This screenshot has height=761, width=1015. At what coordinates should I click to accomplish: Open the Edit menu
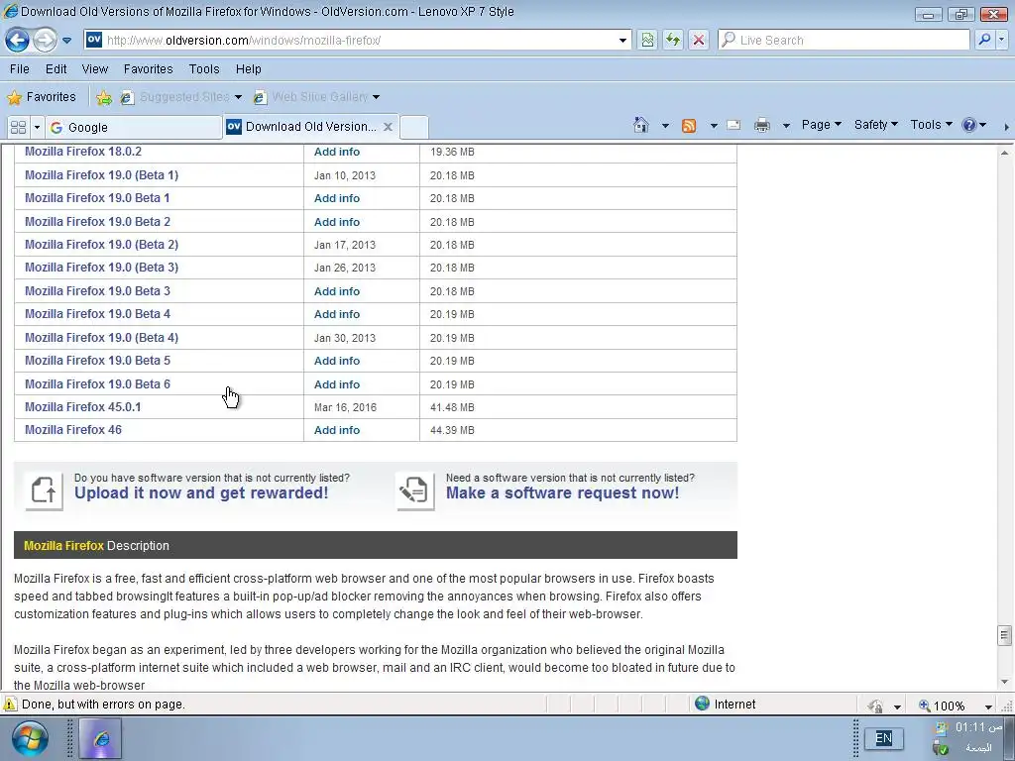[x=56, y=69]
